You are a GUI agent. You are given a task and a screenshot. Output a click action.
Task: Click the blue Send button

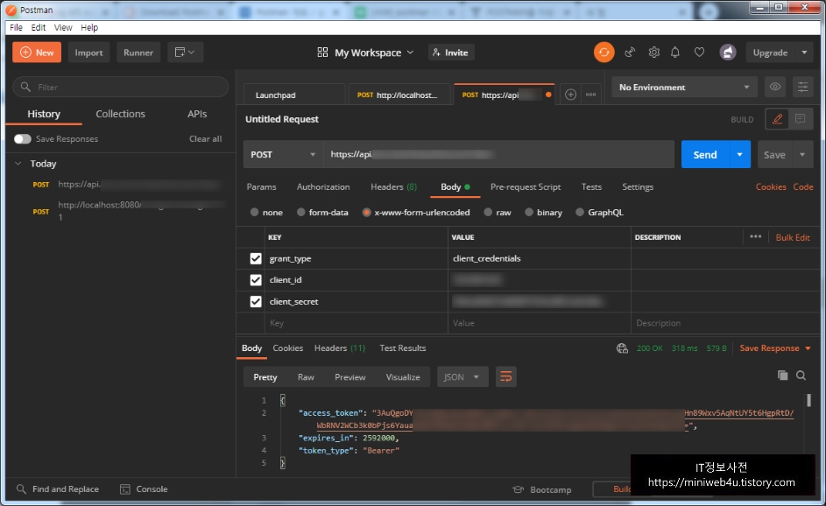[705, 154]
